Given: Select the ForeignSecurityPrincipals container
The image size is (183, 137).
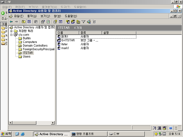Looking at the screenshot, I should pos(39,49).
